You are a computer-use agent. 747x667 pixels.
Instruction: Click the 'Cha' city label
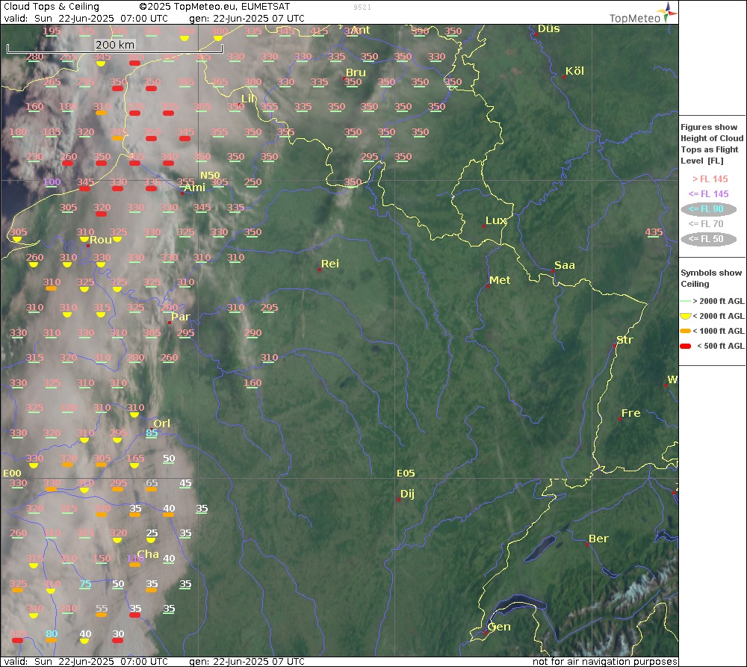point(148,554)
